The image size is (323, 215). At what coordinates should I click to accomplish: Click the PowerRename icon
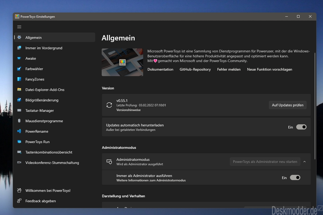[x=19, y=131]
